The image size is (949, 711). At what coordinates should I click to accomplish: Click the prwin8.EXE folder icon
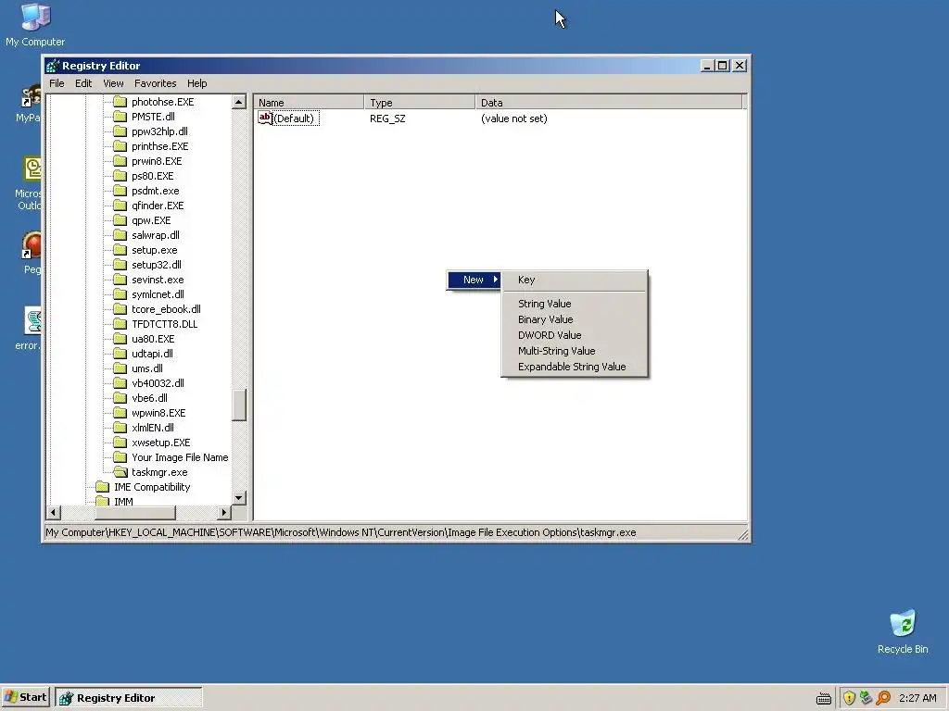pyautogui.click(x=120, y=161)
